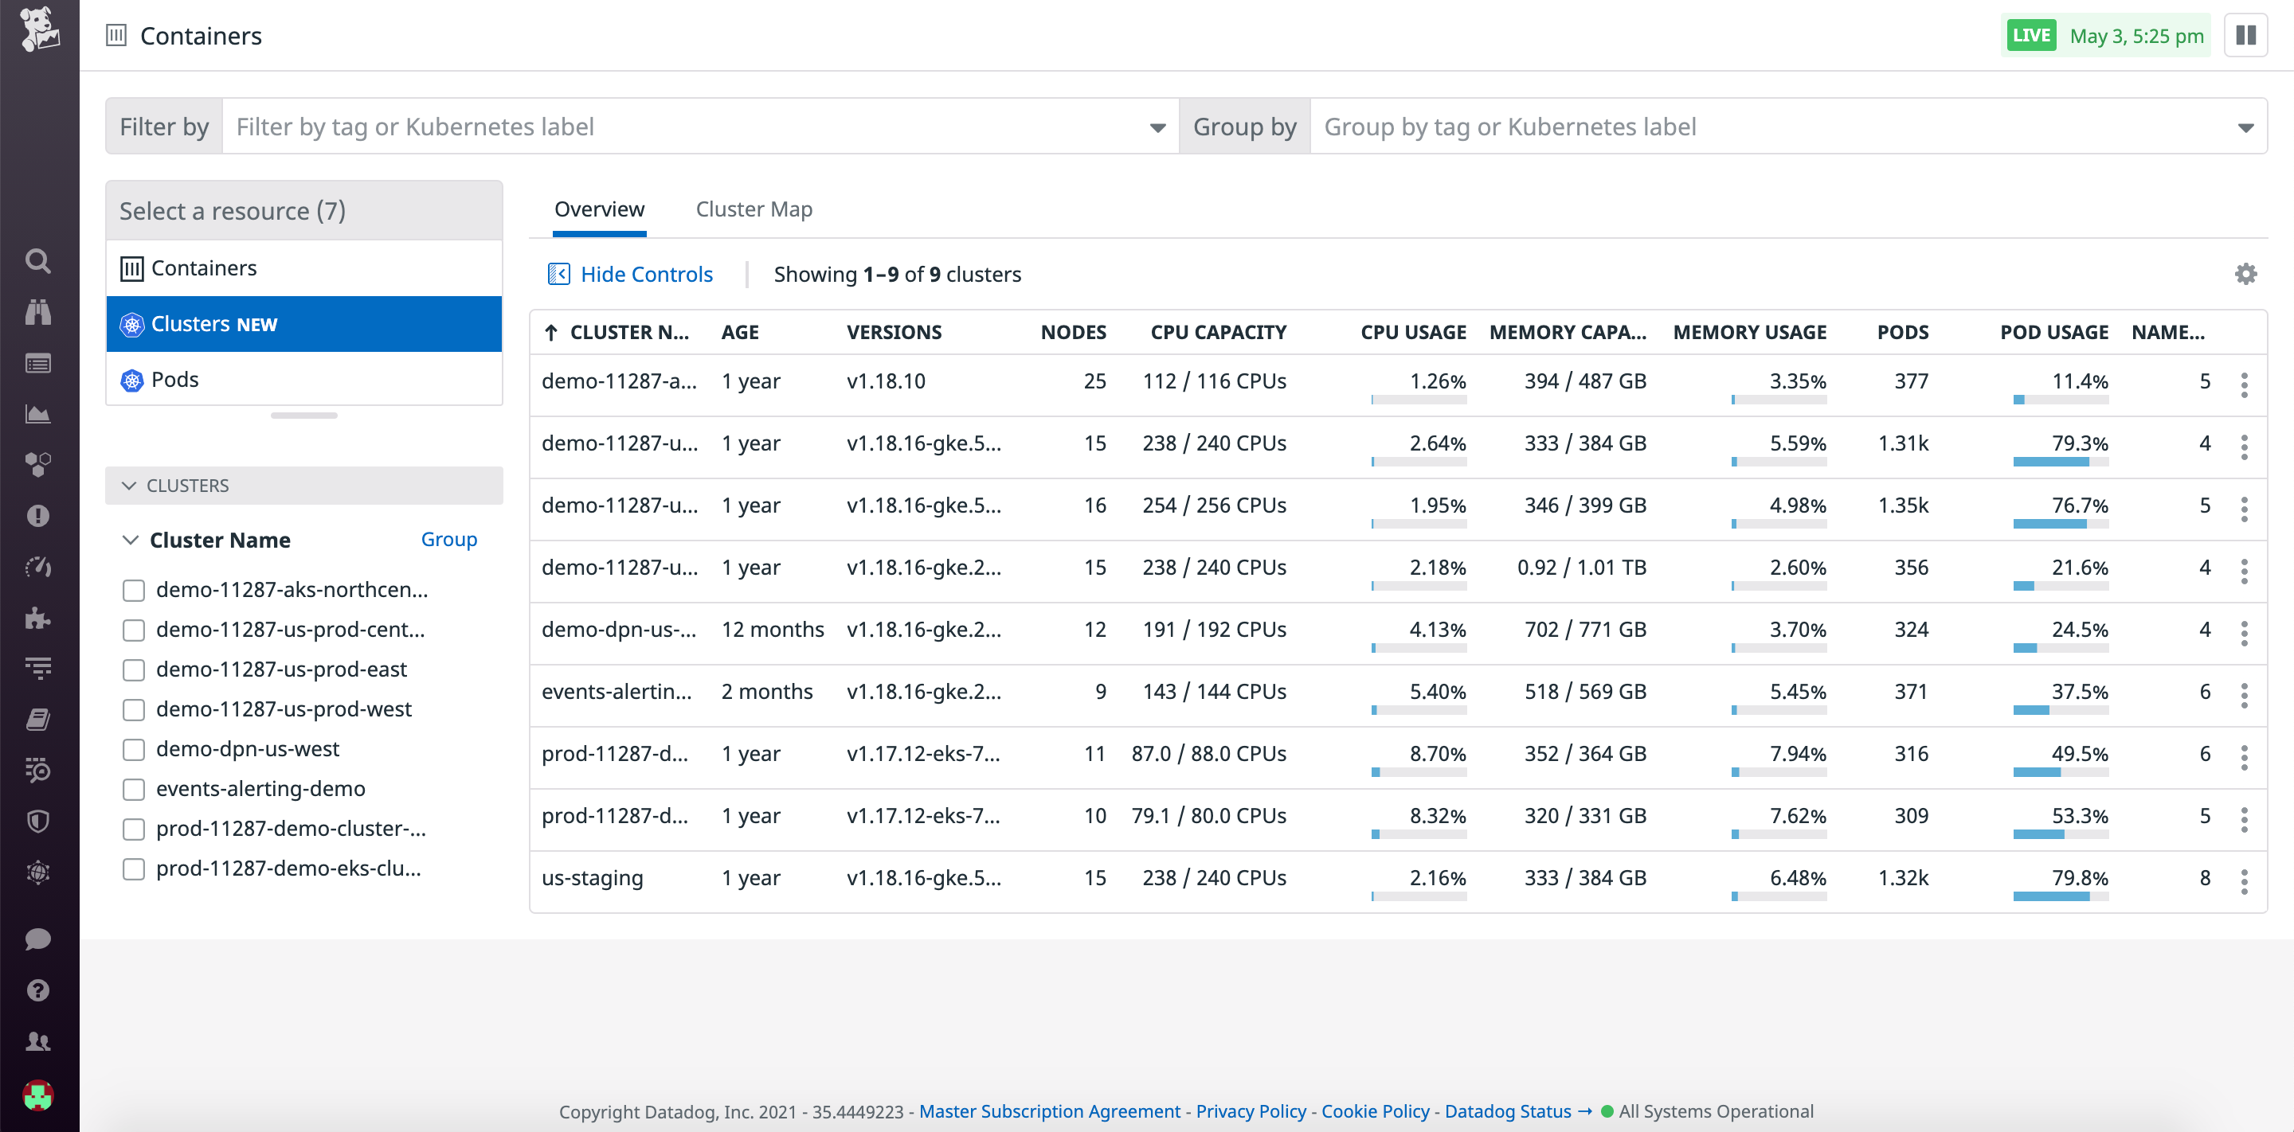Open the Filter by tag dropdown arrow
The height and width of the screenshot is (1132, 2294).
[x=1156, y=127]
